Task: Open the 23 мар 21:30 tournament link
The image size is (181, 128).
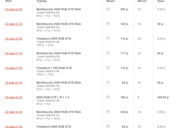Action: 14,53
